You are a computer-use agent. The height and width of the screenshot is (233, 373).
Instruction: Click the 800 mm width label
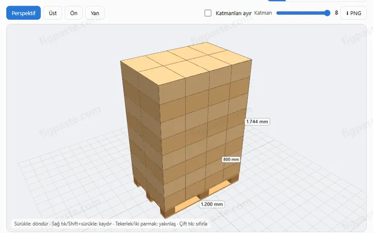pos(231,159)
